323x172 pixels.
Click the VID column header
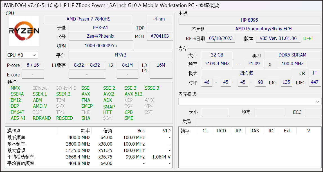point(167,131)
